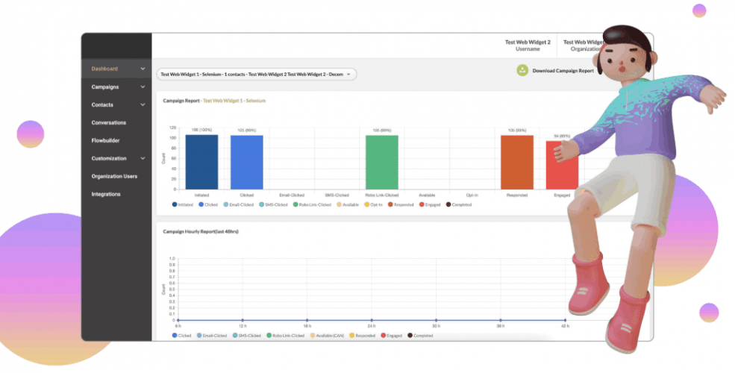Click the green Robo Link-Clicked bar
The height and width of the screenshot is (373, 735).
pos(382,163)
